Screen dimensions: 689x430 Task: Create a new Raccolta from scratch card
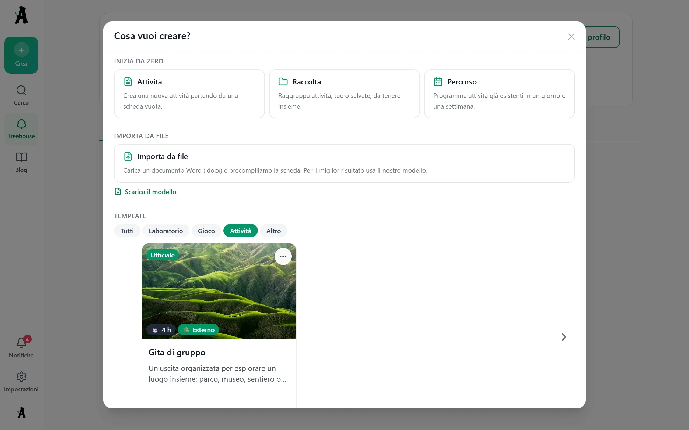tap(344, 94)
